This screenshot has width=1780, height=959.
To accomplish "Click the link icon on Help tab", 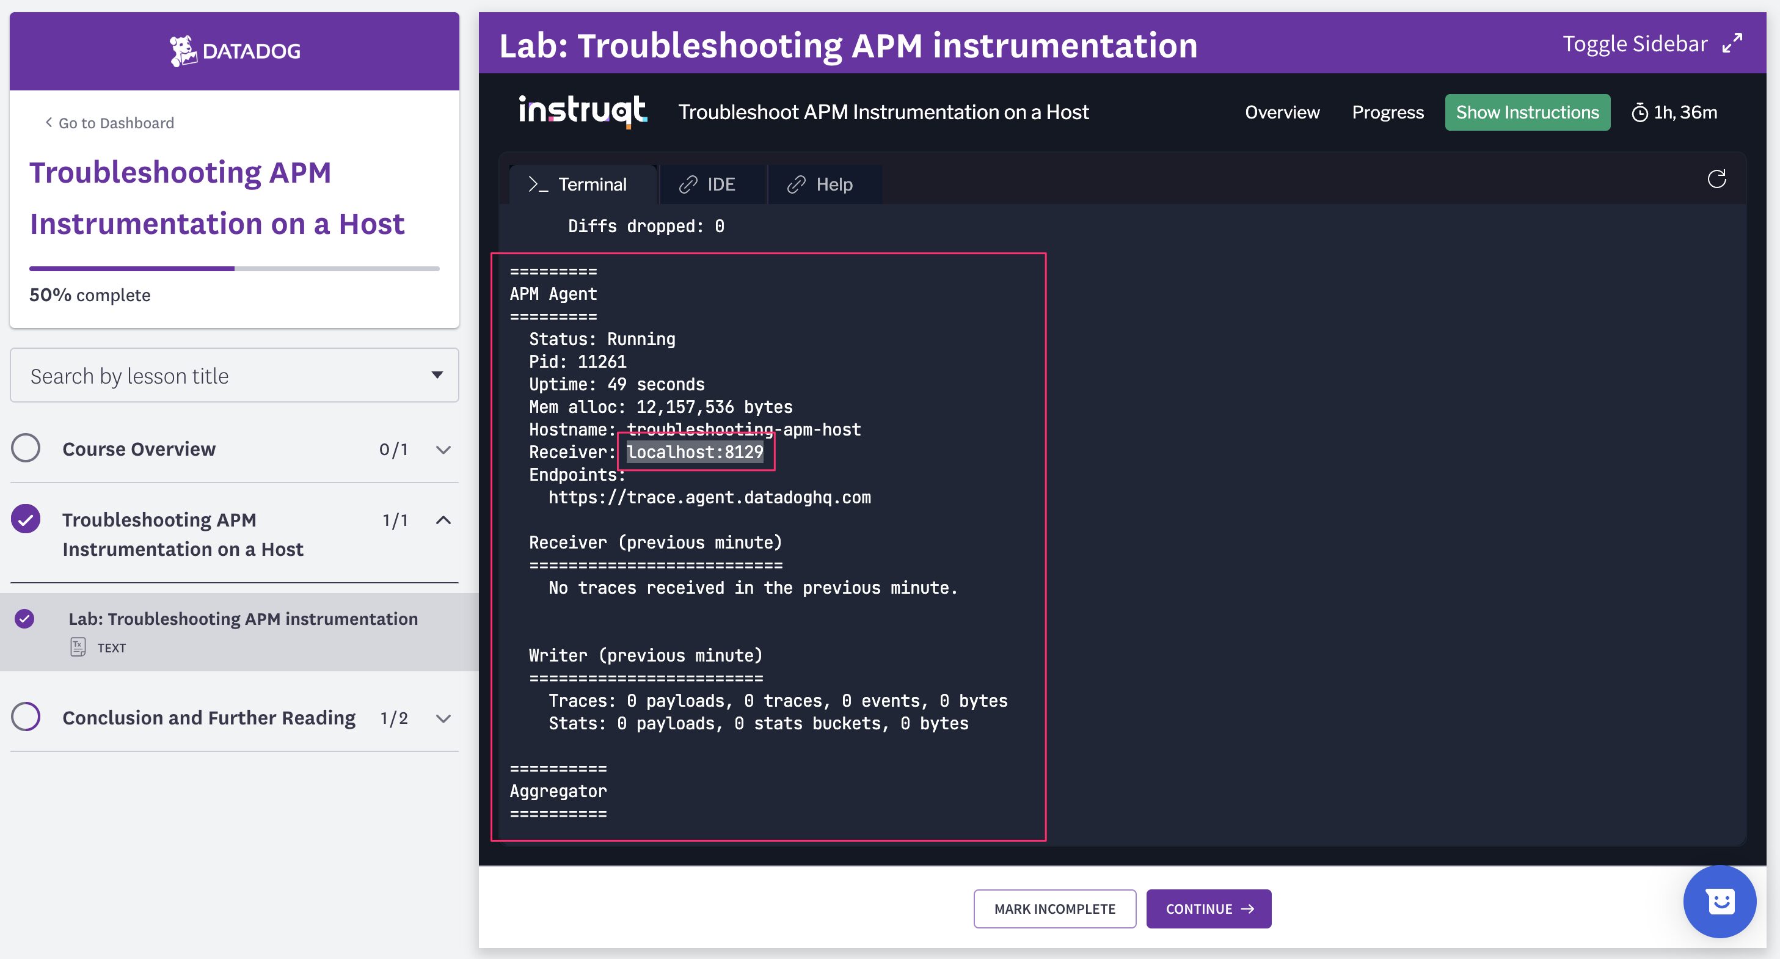I will coord(796,184).
